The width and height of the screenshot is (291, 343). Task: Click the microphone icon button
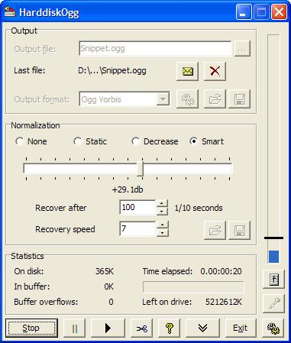tap(273, 303)
